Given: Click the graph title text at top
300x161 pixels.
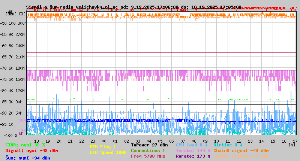Looking at the screenshot, I should coord(133,7).
